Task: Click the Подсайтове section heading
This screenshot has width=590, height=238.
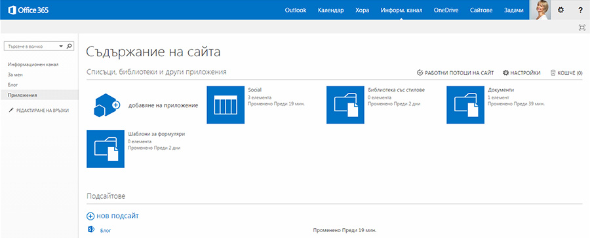Action: coord(106,196)
